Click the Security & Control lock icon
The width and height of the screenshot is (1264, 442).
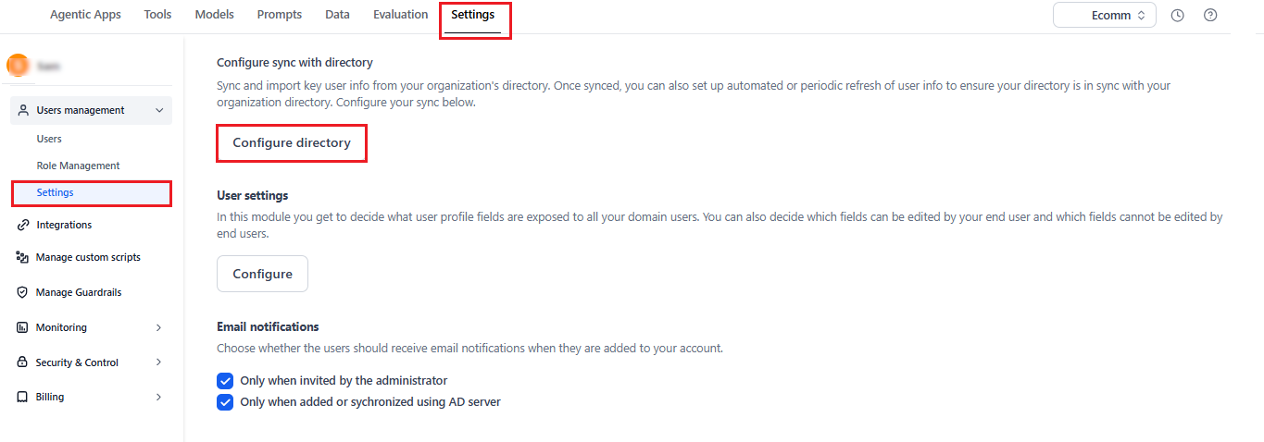pyautogui.click(x=23, y=362)
